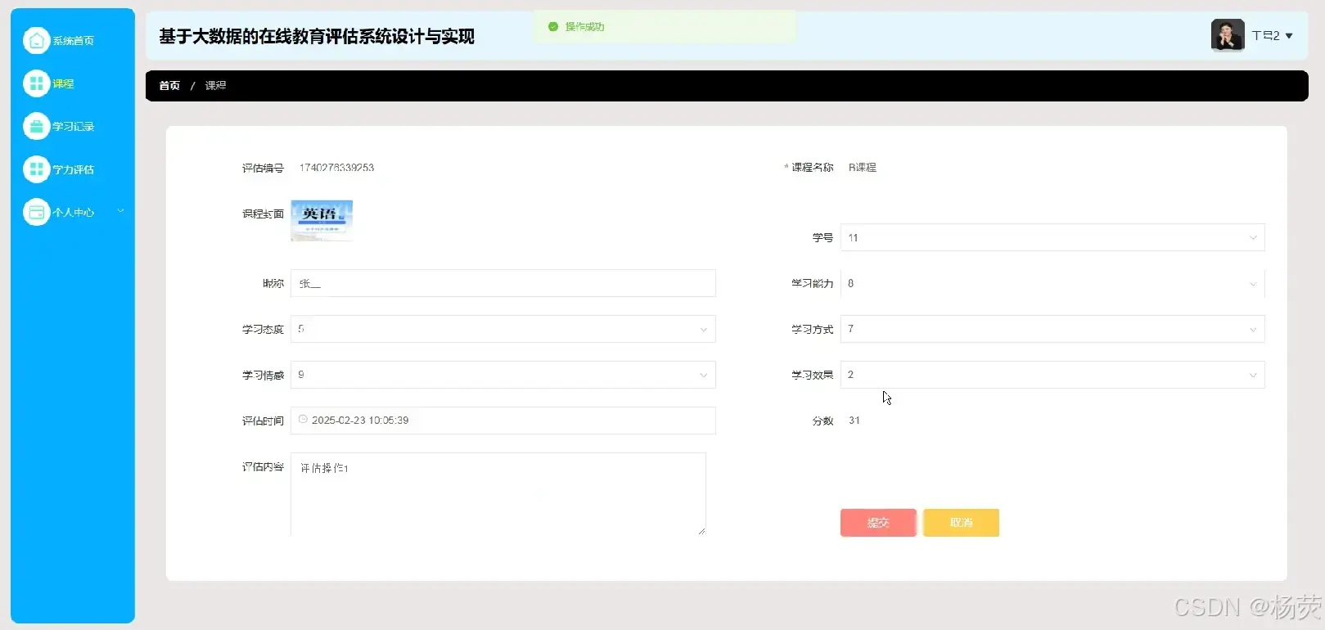Click the page title about 在线教育评估系统
Screen dimensions: 1325x630
click(317, 37)
